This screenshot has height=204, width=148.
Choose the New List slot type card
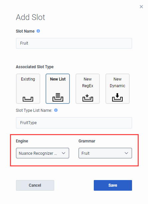(x=58, y=89)
